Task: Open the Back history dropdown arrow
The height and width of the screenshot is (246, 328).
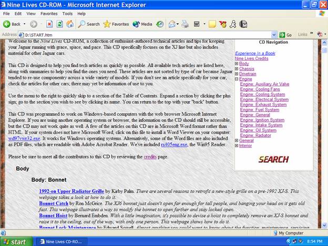Action: (25, 24)
